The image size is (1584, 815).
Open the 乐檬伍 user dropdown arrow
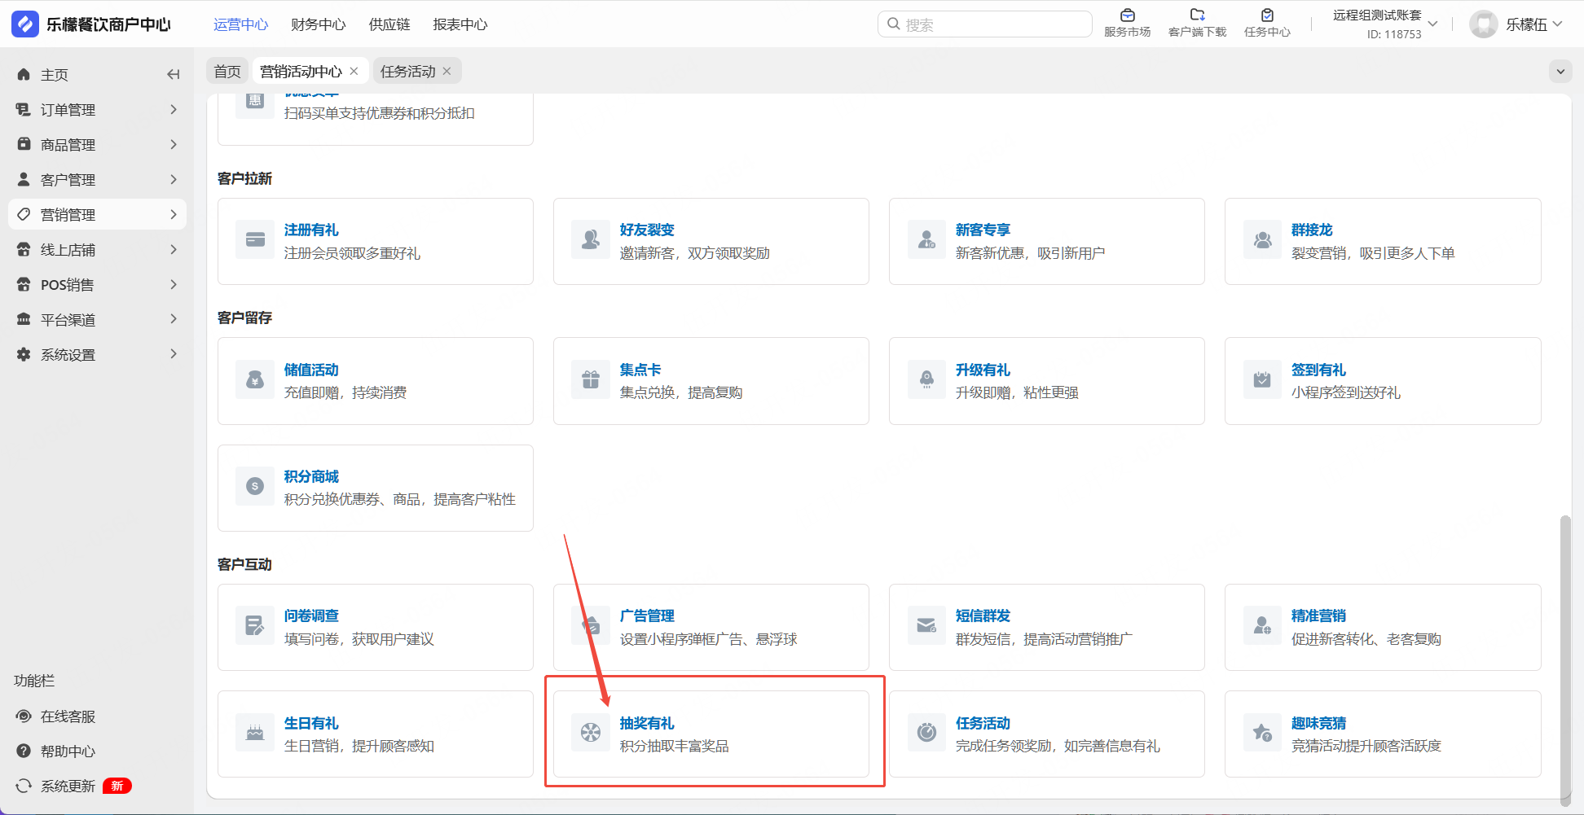(1557, 24)
